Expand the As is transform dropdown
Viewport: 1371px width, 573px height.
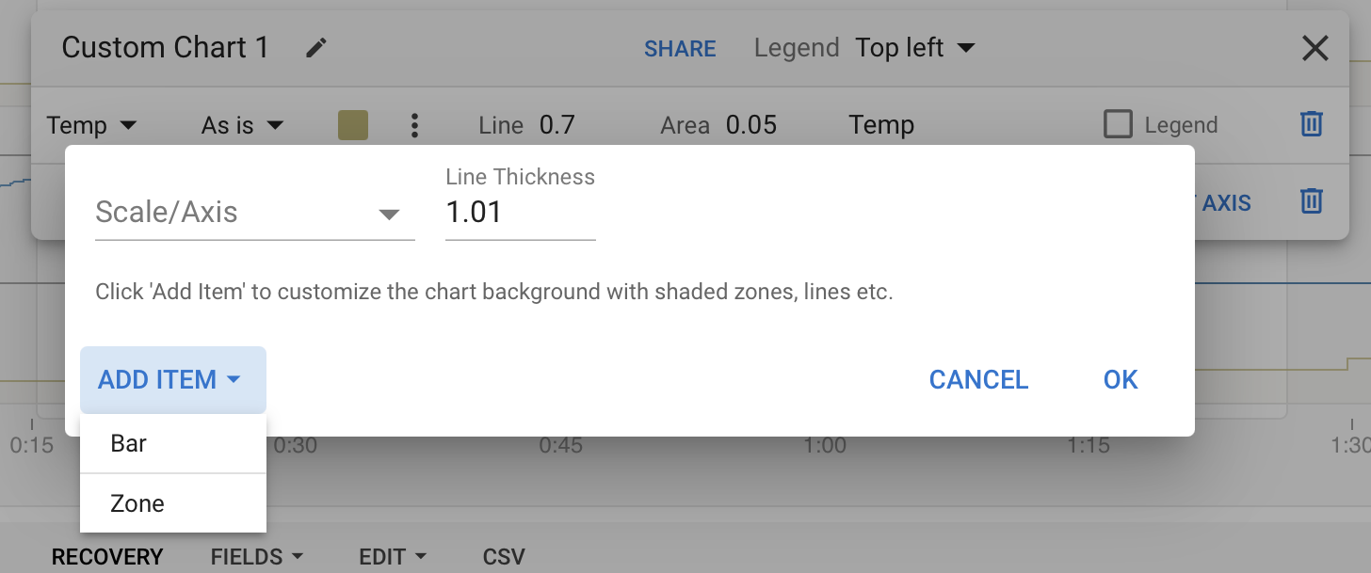click(x=242, y=125)
